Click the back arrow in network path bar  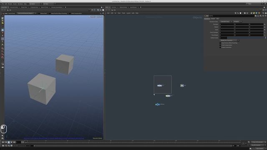(107, 10)
